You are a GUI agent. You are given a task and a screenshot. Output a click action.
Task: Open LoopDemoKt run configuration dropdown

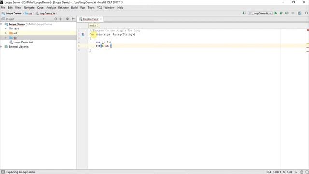pyautogui.click(x=260, y=13)
